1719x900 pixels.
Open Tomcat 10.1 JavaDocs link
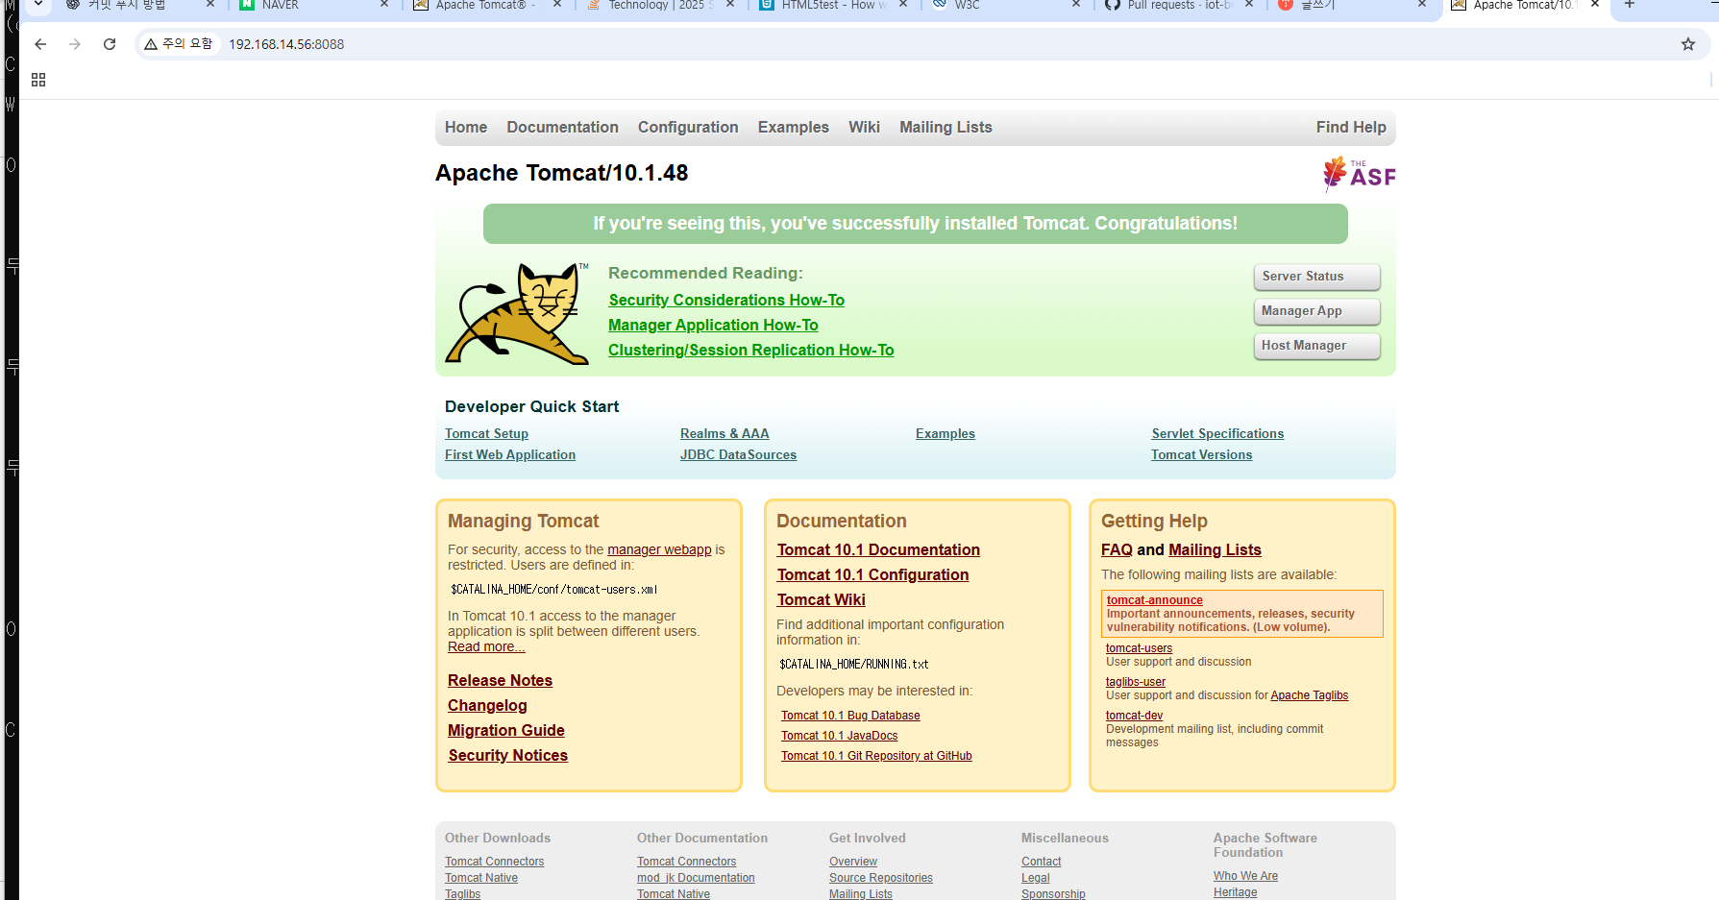coord(839,736)
